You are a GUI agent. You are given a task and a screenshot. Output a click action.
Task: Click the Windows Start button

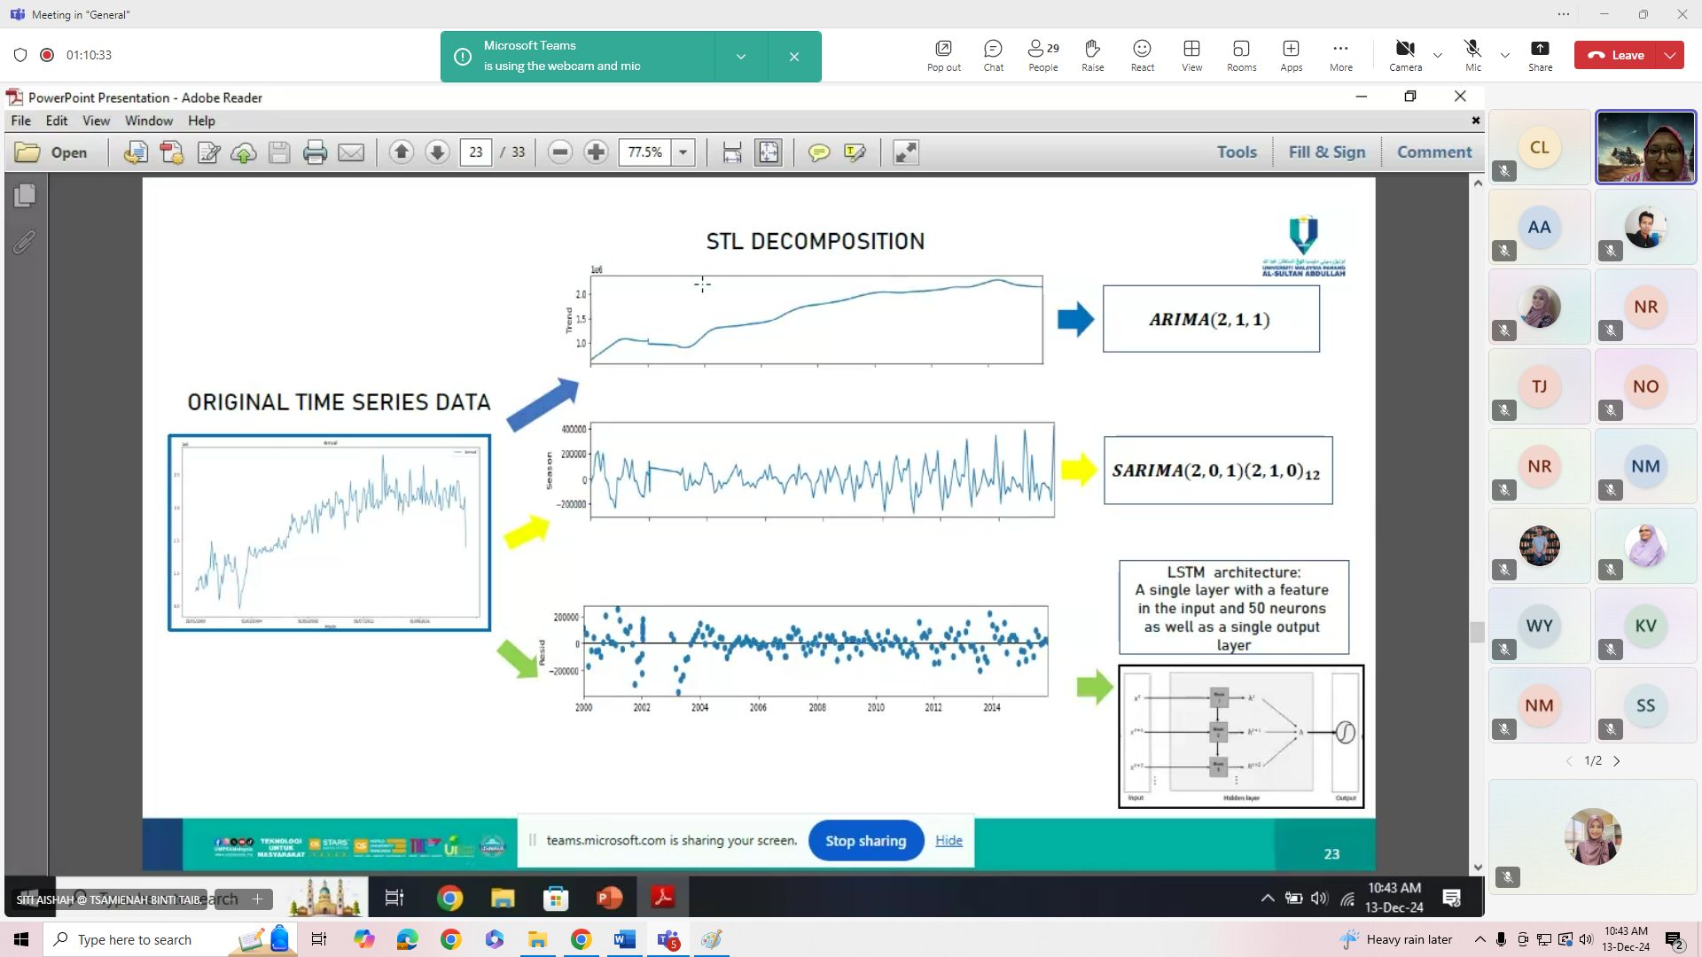[21, 939]
